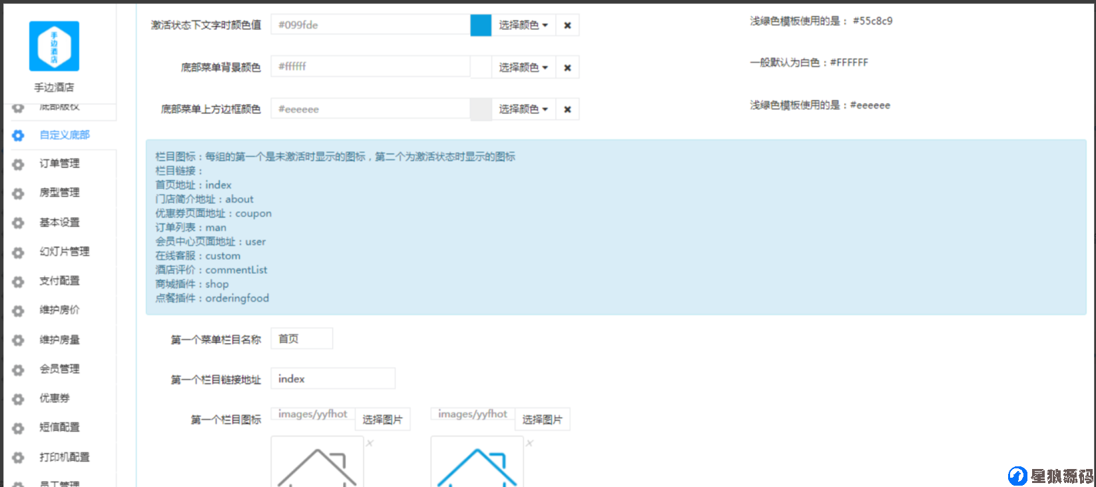Click the gray #eeeeee color swatch
The width and height of the screenshot is (1096, 487).
click(x=481, y=109)
